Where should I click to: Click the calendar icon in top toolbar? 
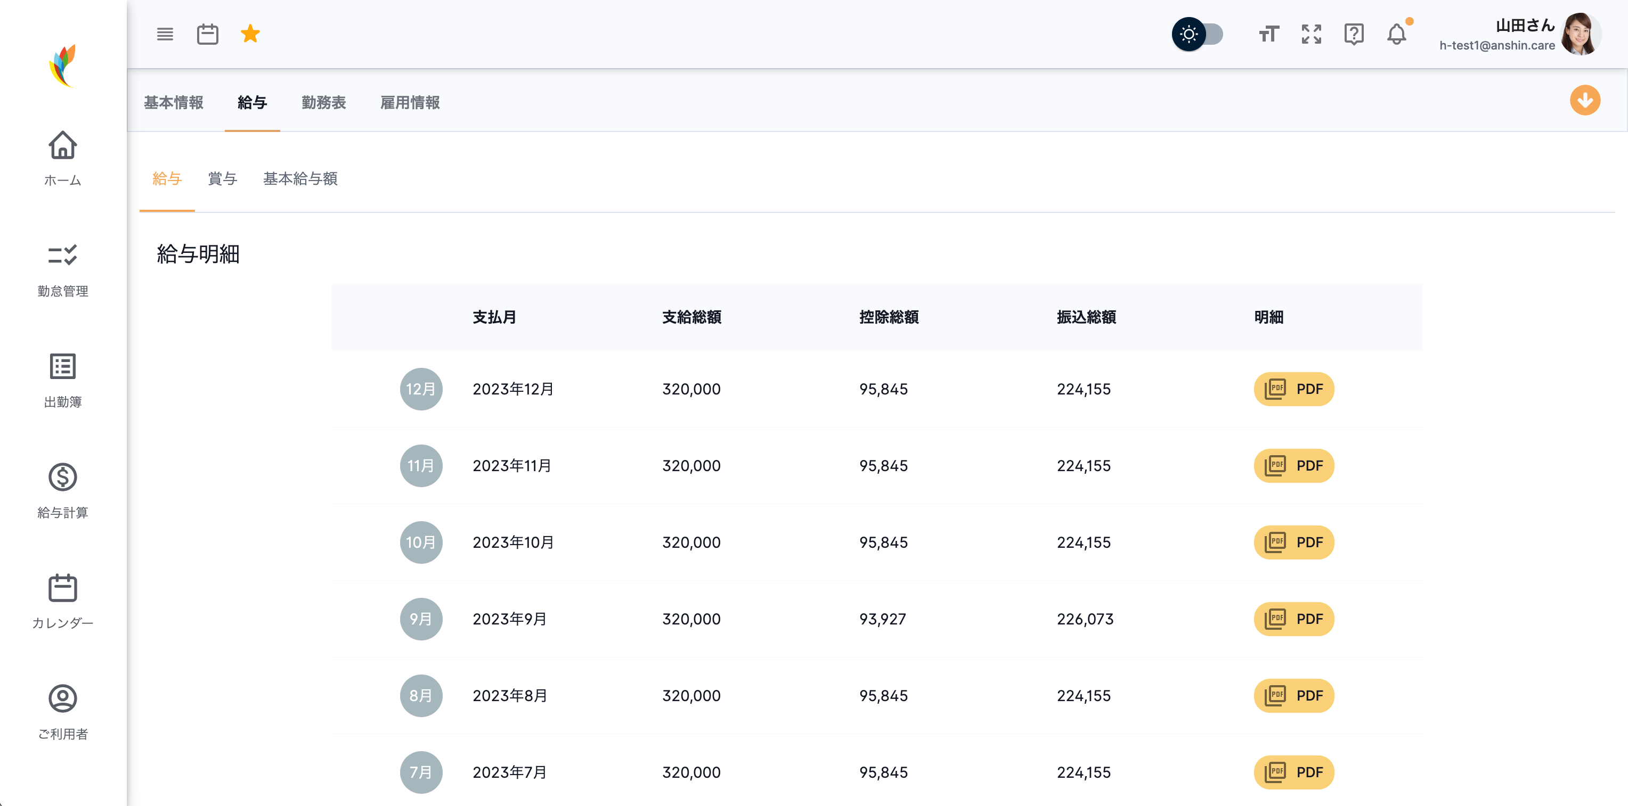pos(207,34)
